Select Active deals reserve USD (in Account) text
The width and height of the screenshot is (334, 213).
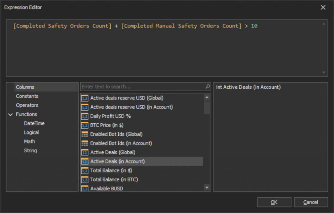pos(131,107)
